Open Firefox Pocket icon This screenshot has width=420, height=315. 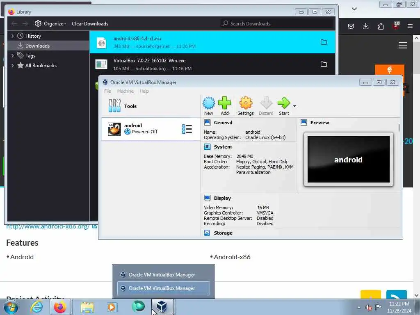(351, 26)
